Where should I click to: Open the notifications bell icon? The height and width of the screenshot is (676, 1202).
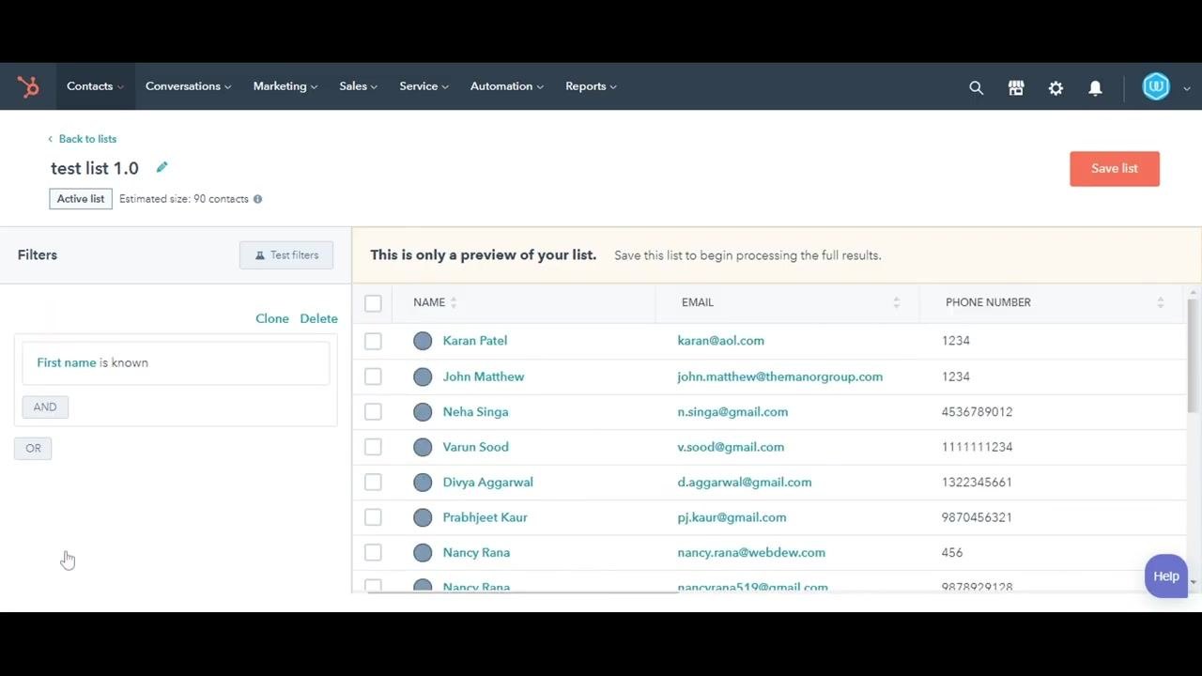(x=1095, y=87)
